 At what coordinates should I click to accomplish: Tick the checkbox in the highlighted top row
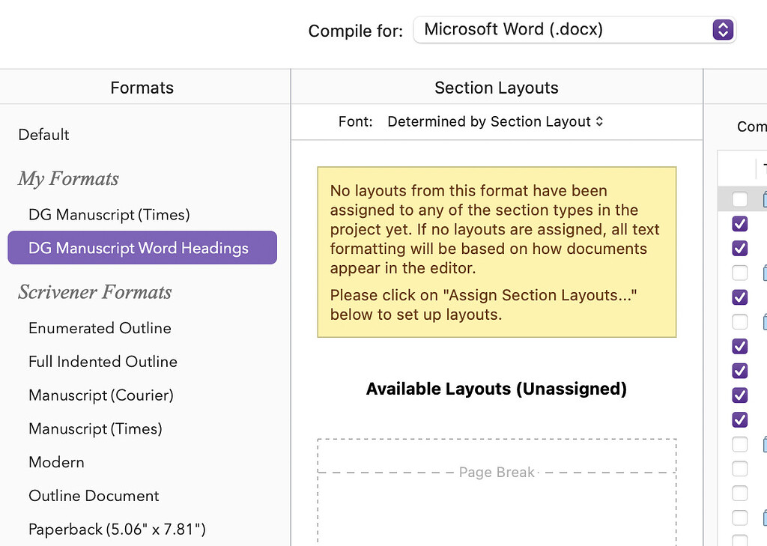coord(740,199)
